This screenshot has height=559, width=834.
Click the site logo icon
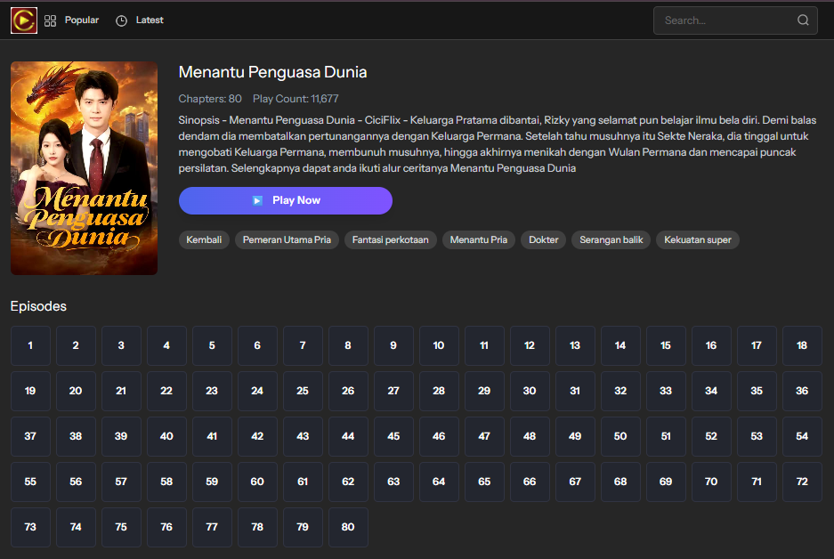click(24, 20)
